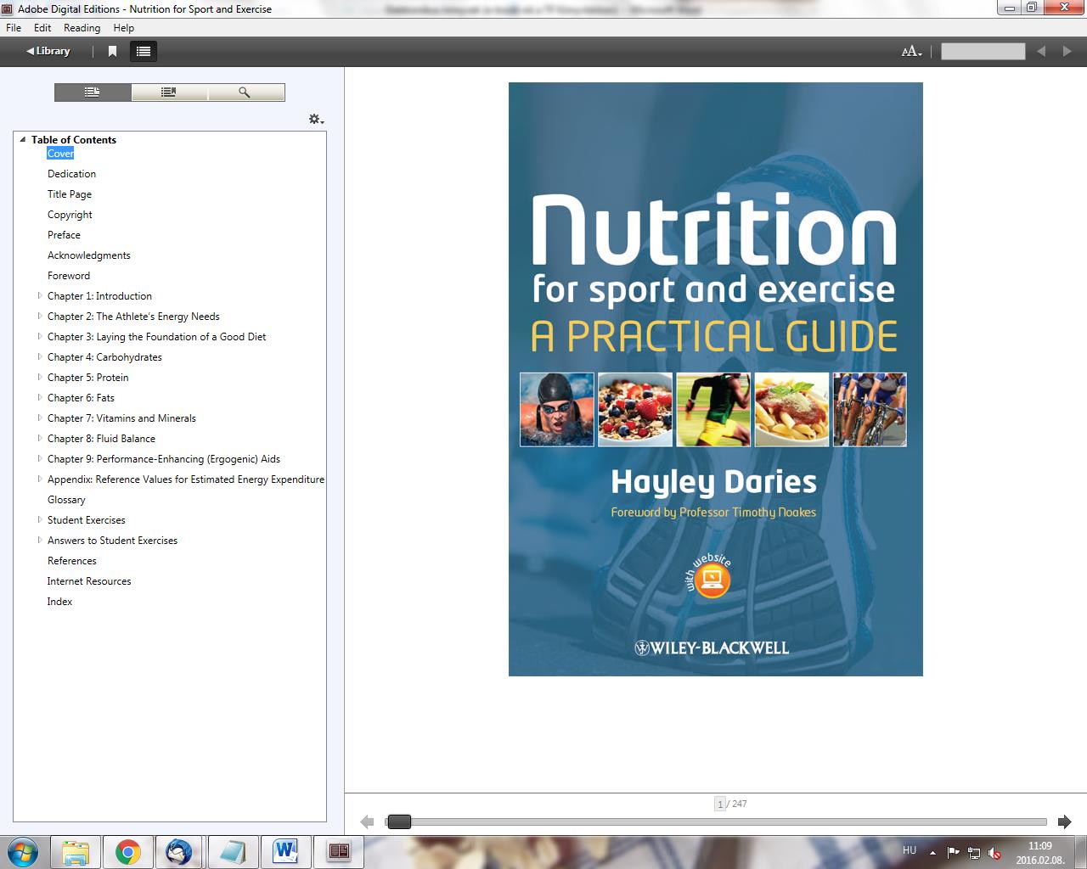Open the Edit menu
Viewport: 1087px width, 869px height.
[x=42, y=28]
